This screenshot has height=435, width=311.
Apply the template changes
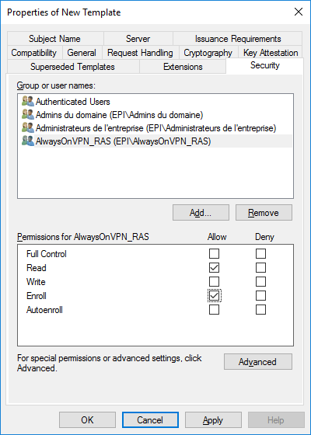point(213,419)
